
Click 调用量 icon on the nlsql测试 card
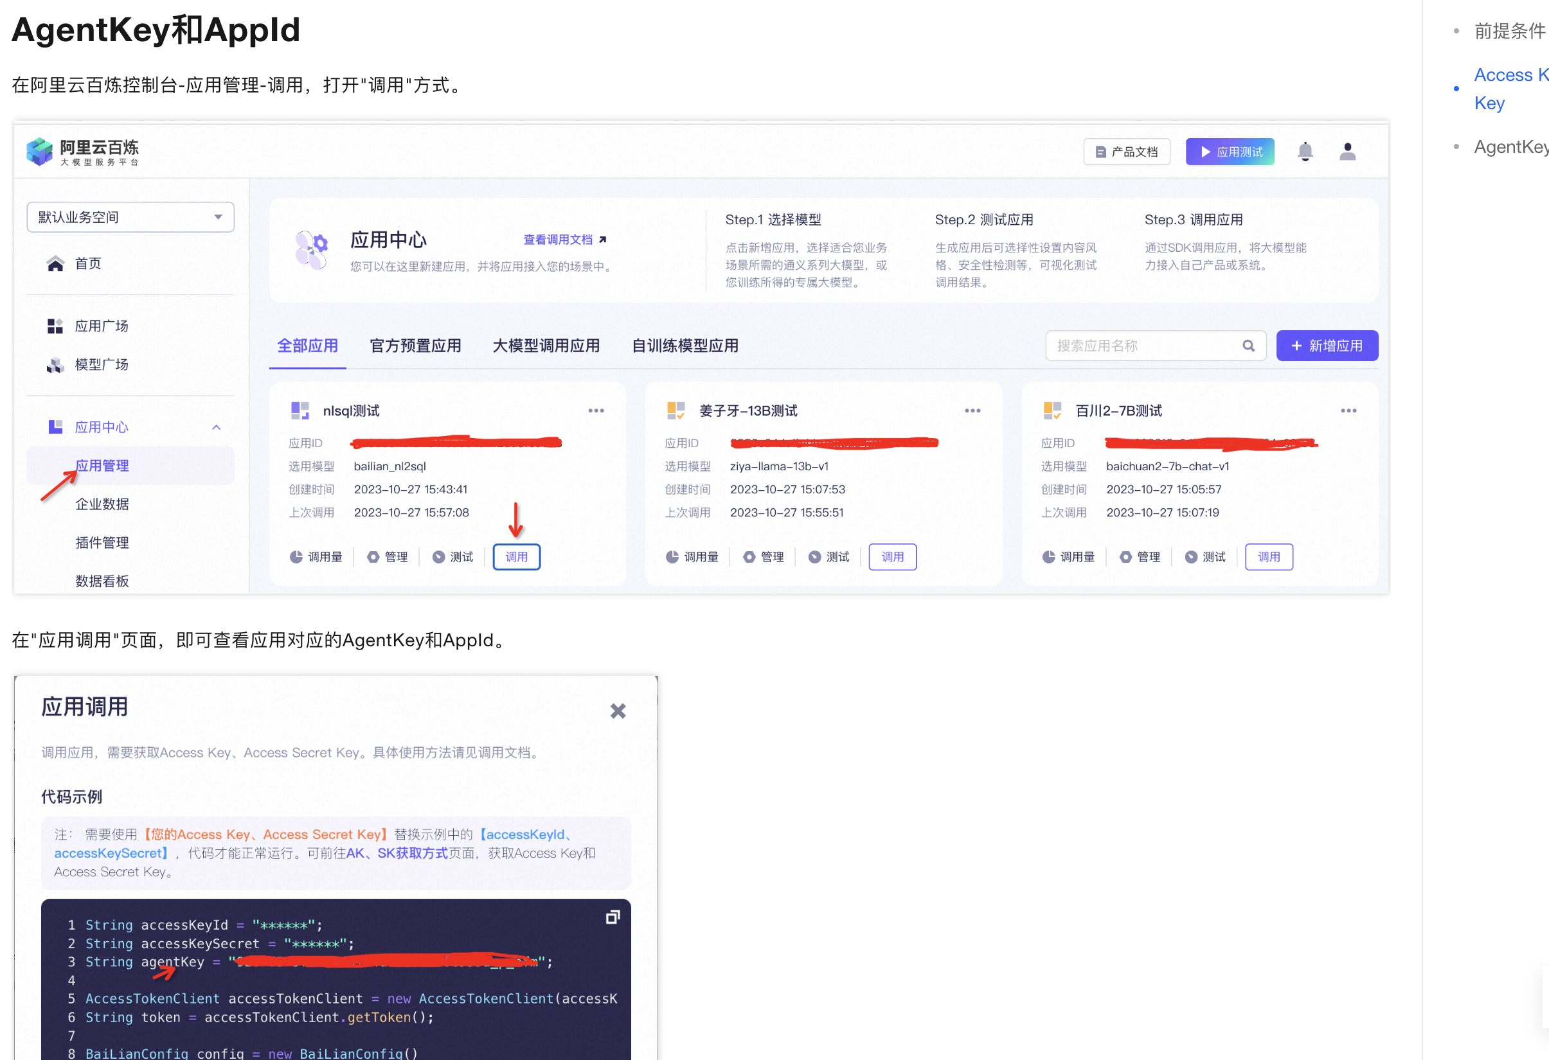click(296, 557)
